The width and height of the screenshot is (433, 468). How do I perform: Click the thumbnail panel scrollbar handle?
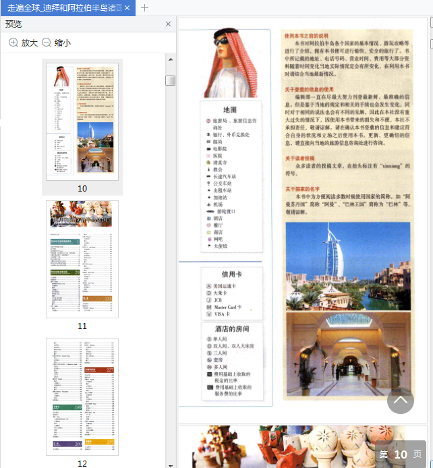point(171,80)
